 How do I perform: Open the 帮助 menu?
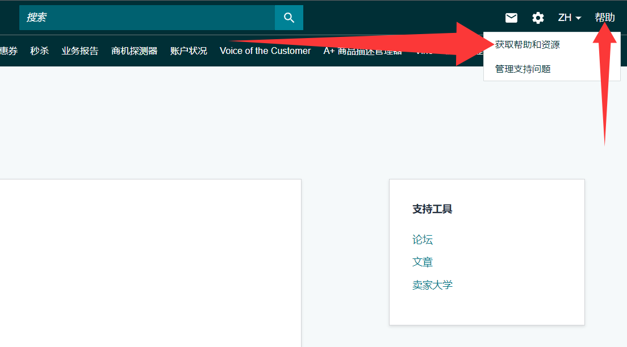coord(604,18)
